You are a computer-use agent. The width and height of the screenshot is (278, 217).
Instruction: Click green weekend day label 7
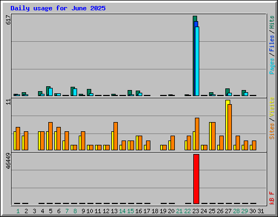(67, 211)
